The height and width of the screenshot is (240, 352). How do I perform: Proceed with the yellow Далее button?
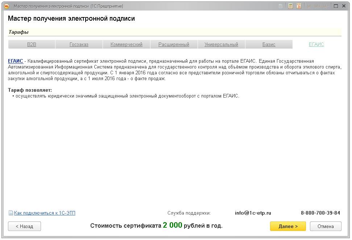[x=288, y=226]
